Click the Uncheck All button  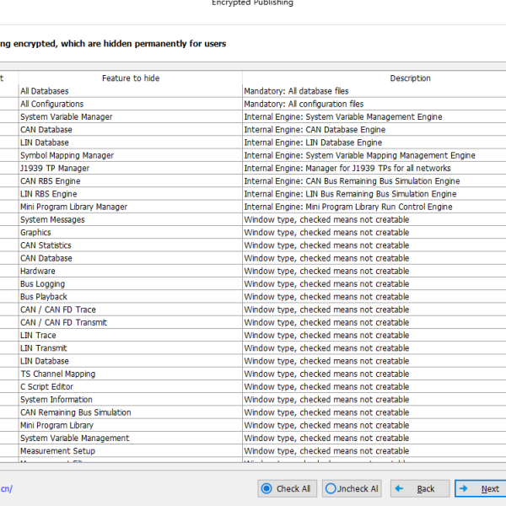pos(353,488)
